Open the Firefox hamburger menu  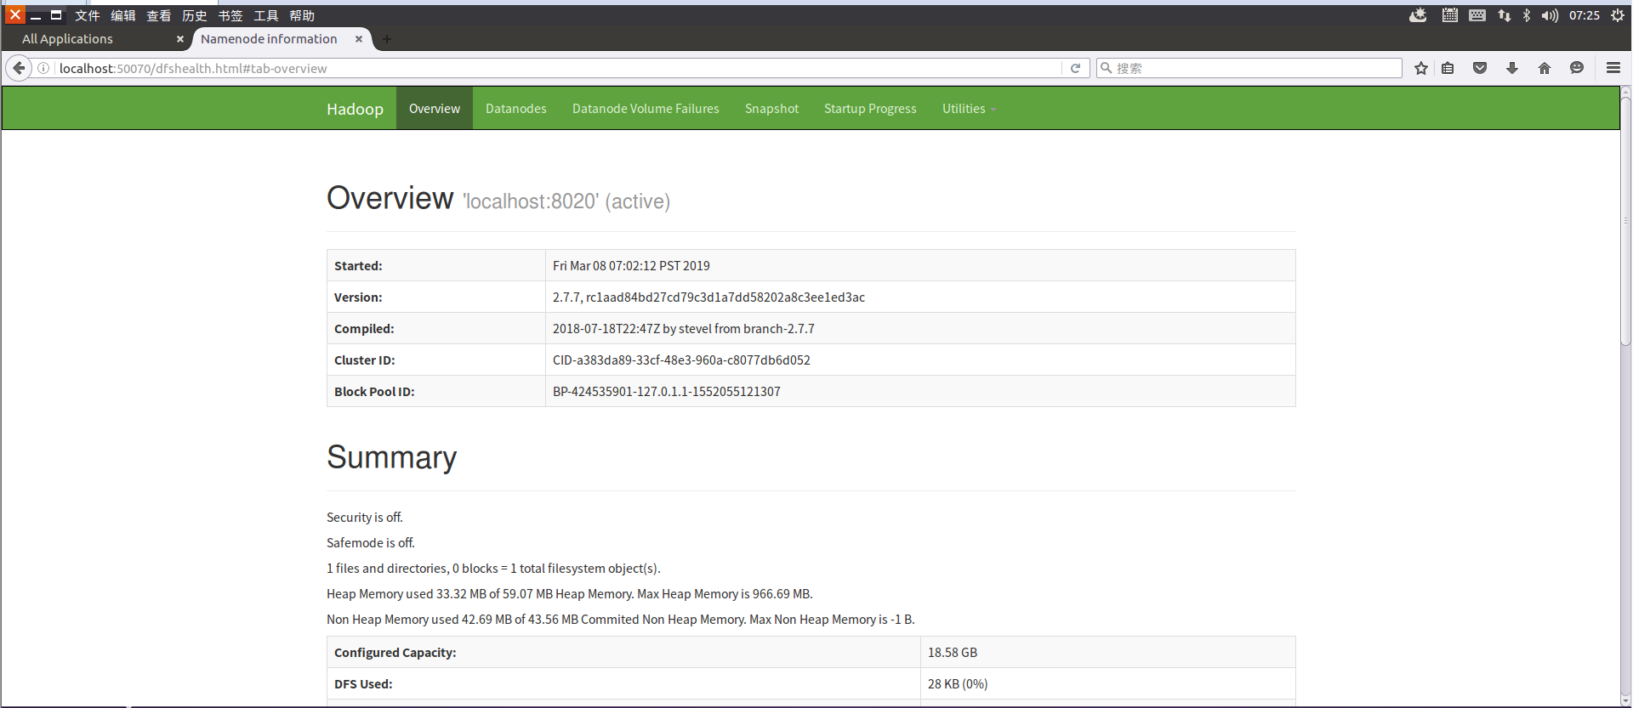[x=1613, y=68]
